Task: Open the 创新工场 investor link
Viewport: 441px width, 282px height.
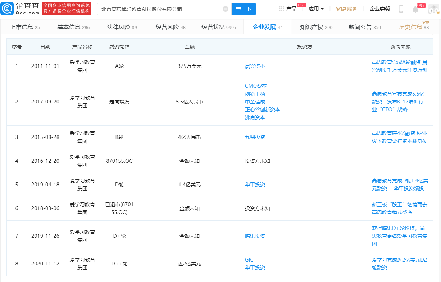Action: point(255,94)
